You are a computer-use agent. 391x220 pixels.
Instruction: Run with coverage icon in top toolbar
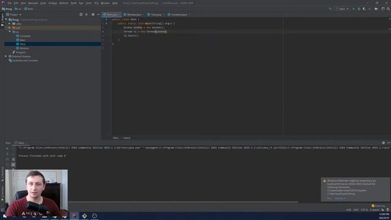pyautogui.click(x=364, y=9)
